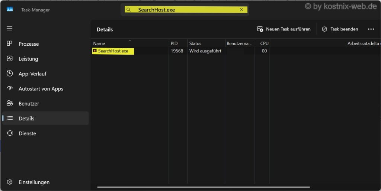Screen dimensions: 381x191
Task: Click the App-Verlauf history icon
Action: [10, 73]
